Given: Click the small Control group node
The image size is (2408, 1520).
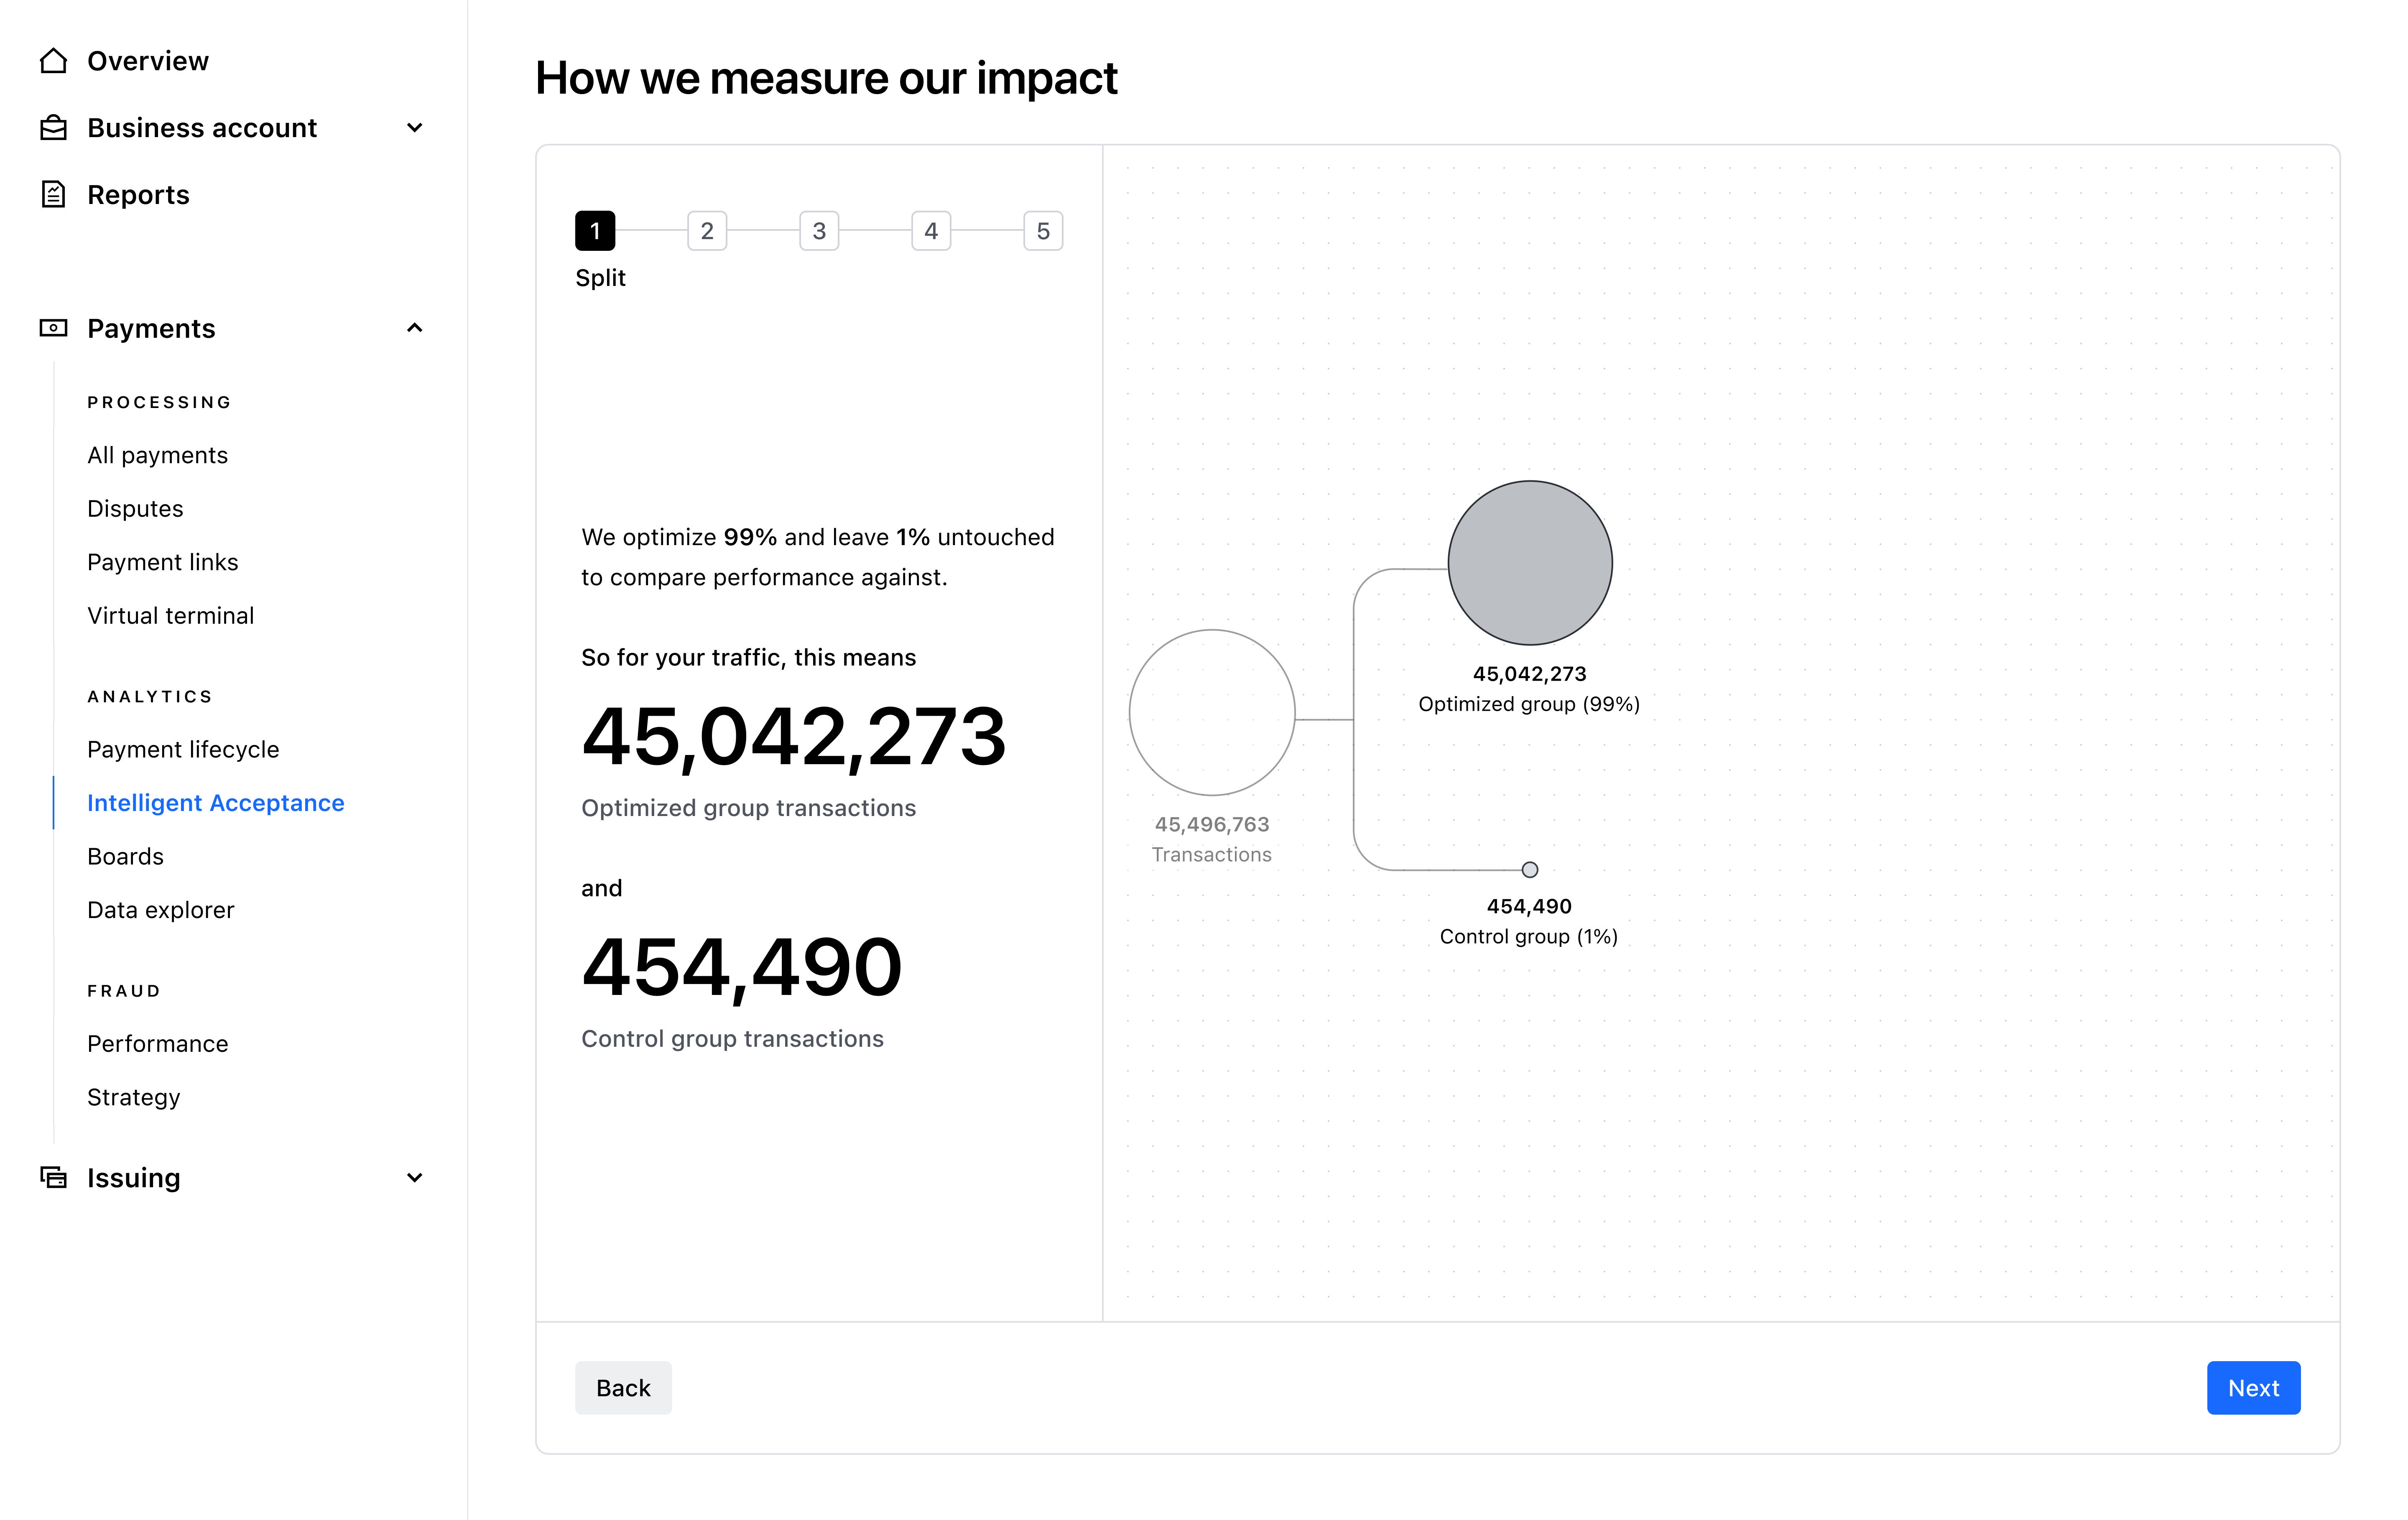Looking at the screenshot, I should (x=1530, y=870).
